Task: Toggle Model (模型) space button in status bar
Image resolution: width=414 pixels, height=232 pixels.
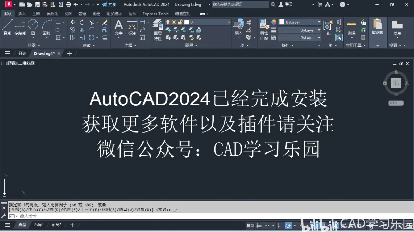Action: point(250,225)
